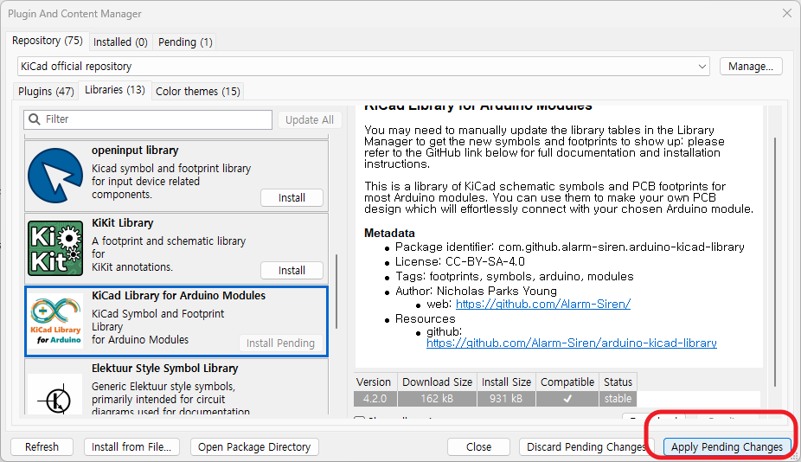Select the Libraries (13) tab

click(115, 90)
